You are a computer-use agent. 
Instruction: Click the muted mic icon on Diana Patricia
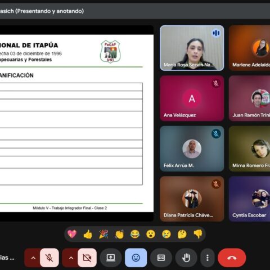pyautogui.click(x=216, y=184)
